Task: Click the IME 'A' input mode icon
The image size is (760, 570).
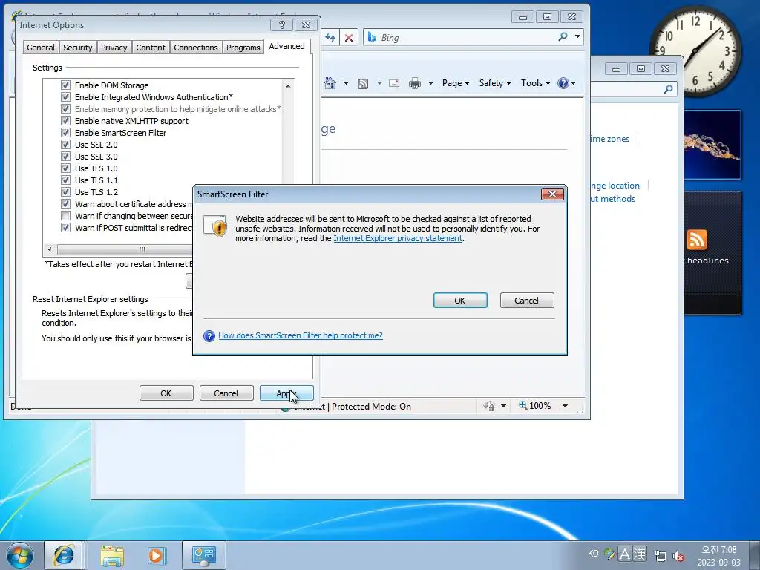Action: (625, 554)
